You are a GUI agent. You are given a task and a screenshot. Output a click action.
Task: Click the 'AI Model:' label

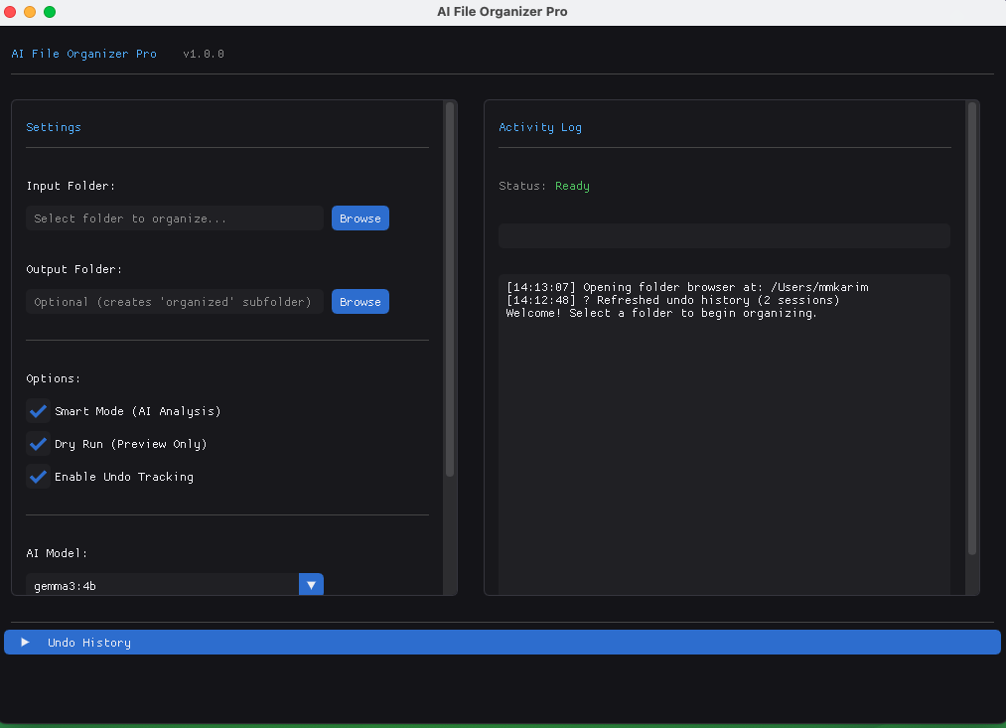[x=57, y=553]
